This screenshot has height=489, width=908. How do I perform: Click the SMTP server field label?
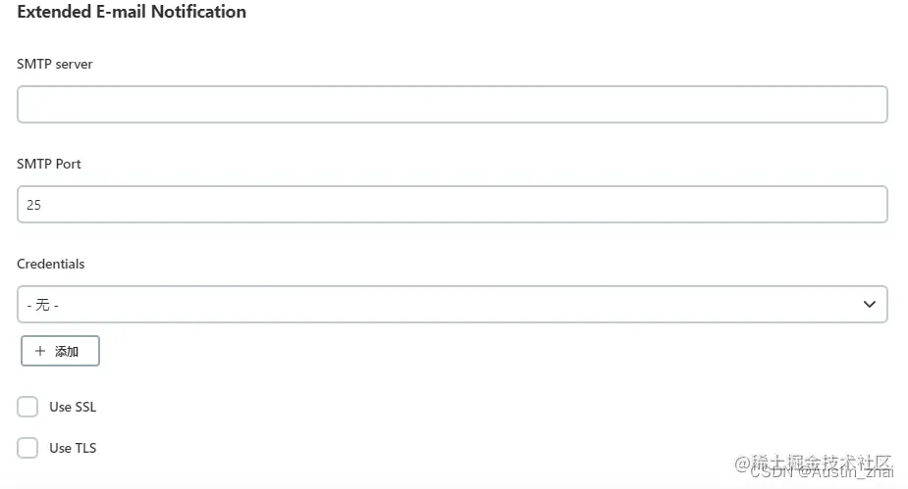tap(54, 64)
